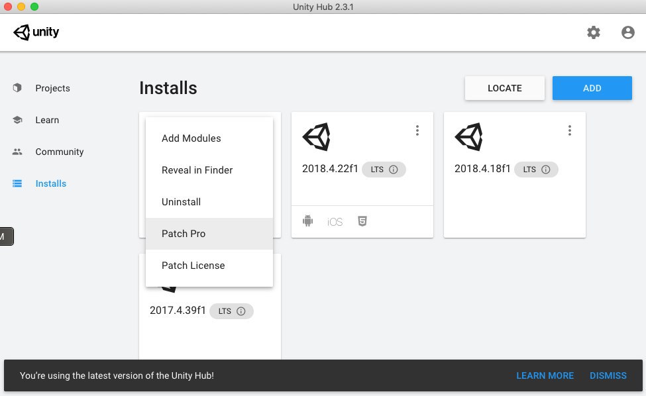This screenshot has width=646, height=396.
Task: Open settings gear icon in header
Action: pos(593,32)
